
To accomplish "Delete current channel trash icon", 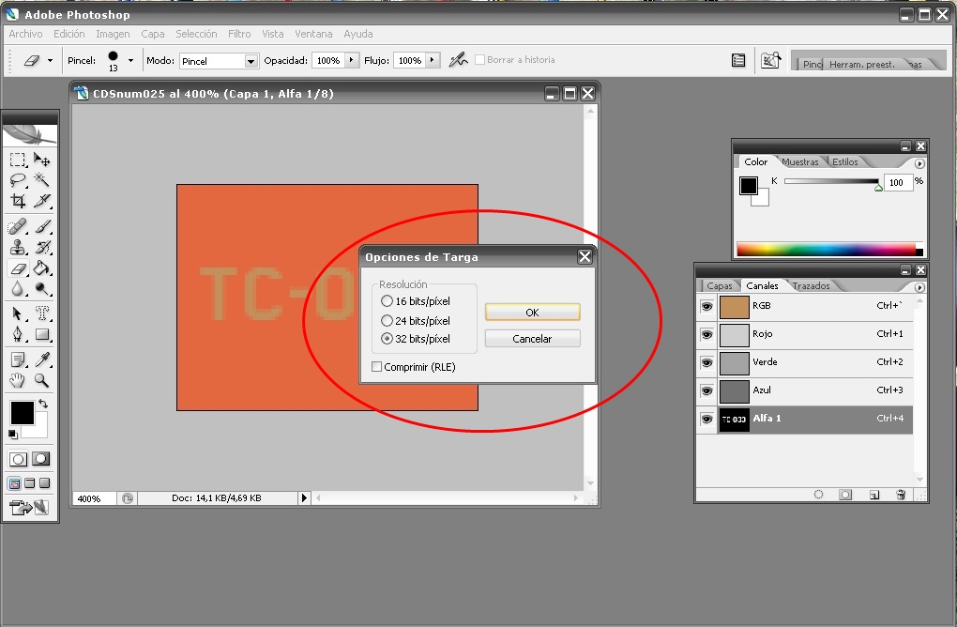I will pyautogui.click(x=901, y=495).
